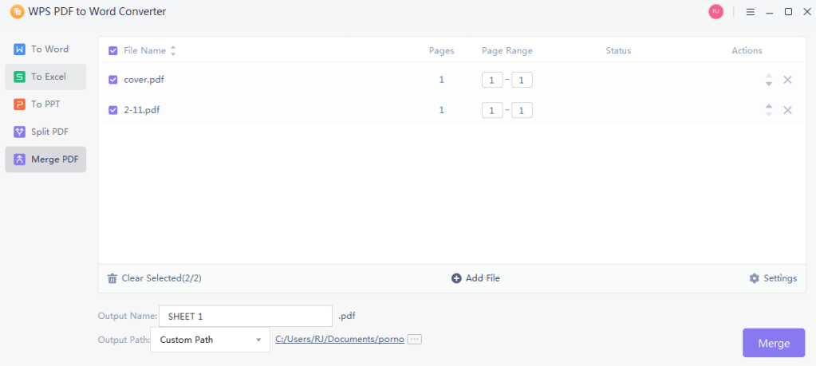This screenshot has width=816, height=366.
Task: Uncheck the cover.pdf checkbox
Action: click(113, 80)
